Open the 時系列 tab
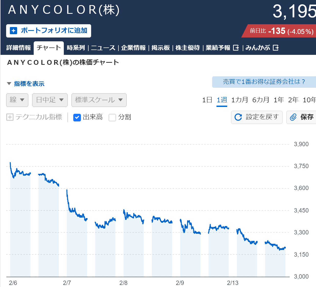The height and width of the screenshot is (287, 316). pyautogui.click(x=76, y=48)
